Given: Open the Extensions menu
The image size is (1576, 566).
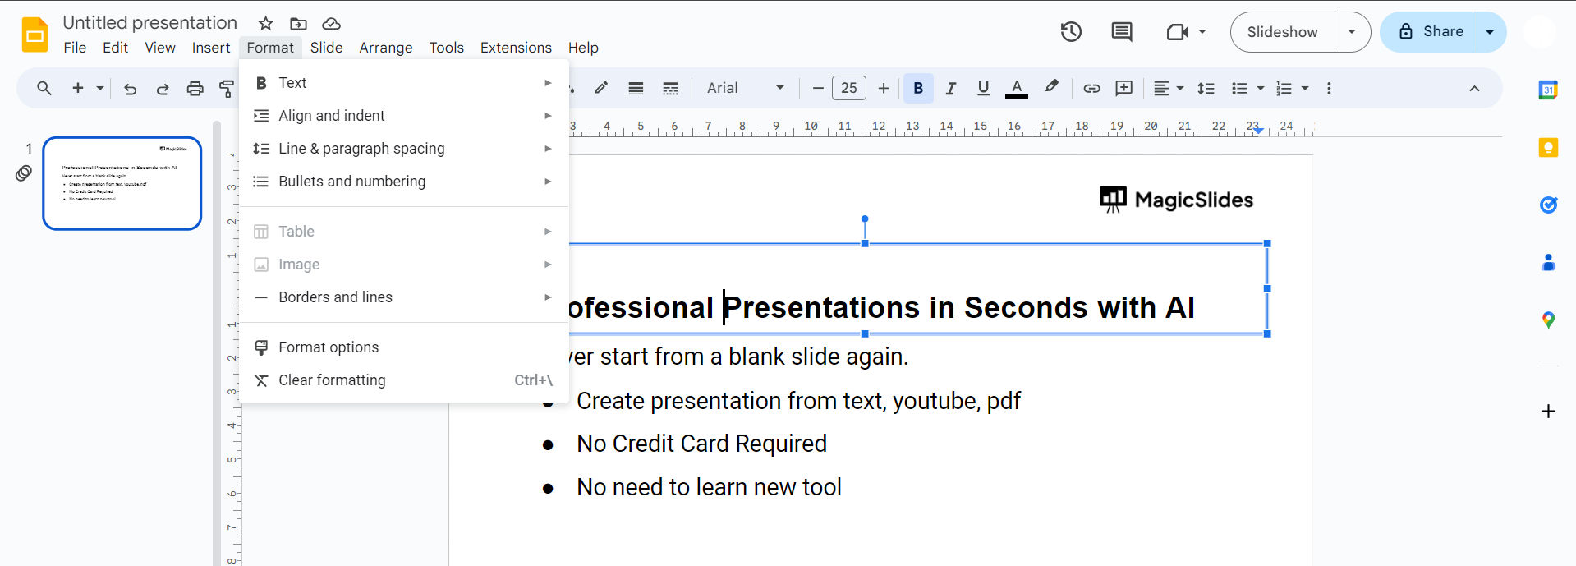Looking at the screenshot, I should coord(516,48).
